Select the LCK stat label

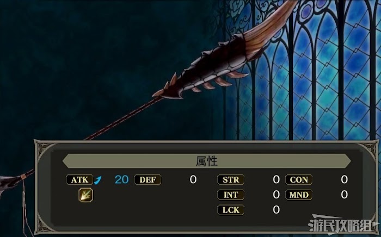coord(231,210)
